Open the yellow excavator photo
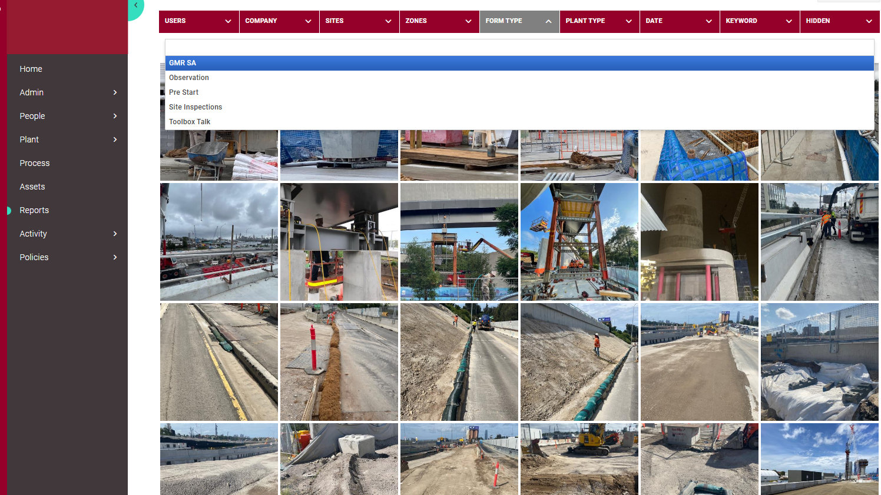 [579, 459]
